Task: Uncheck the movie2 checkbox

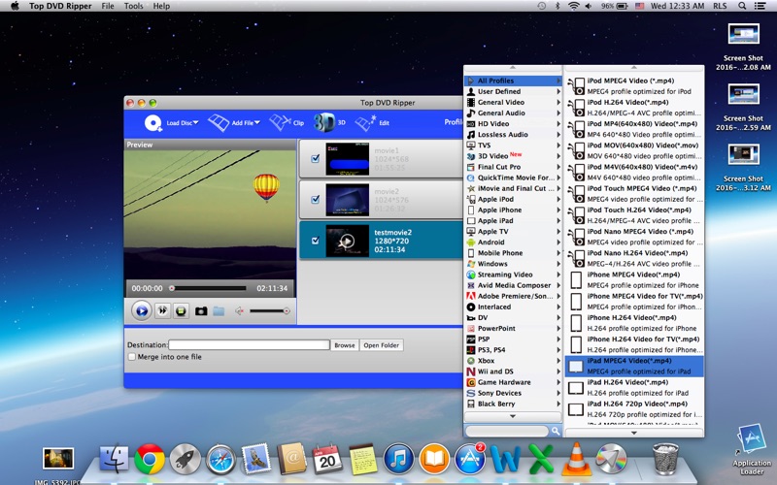Action: 315,200
